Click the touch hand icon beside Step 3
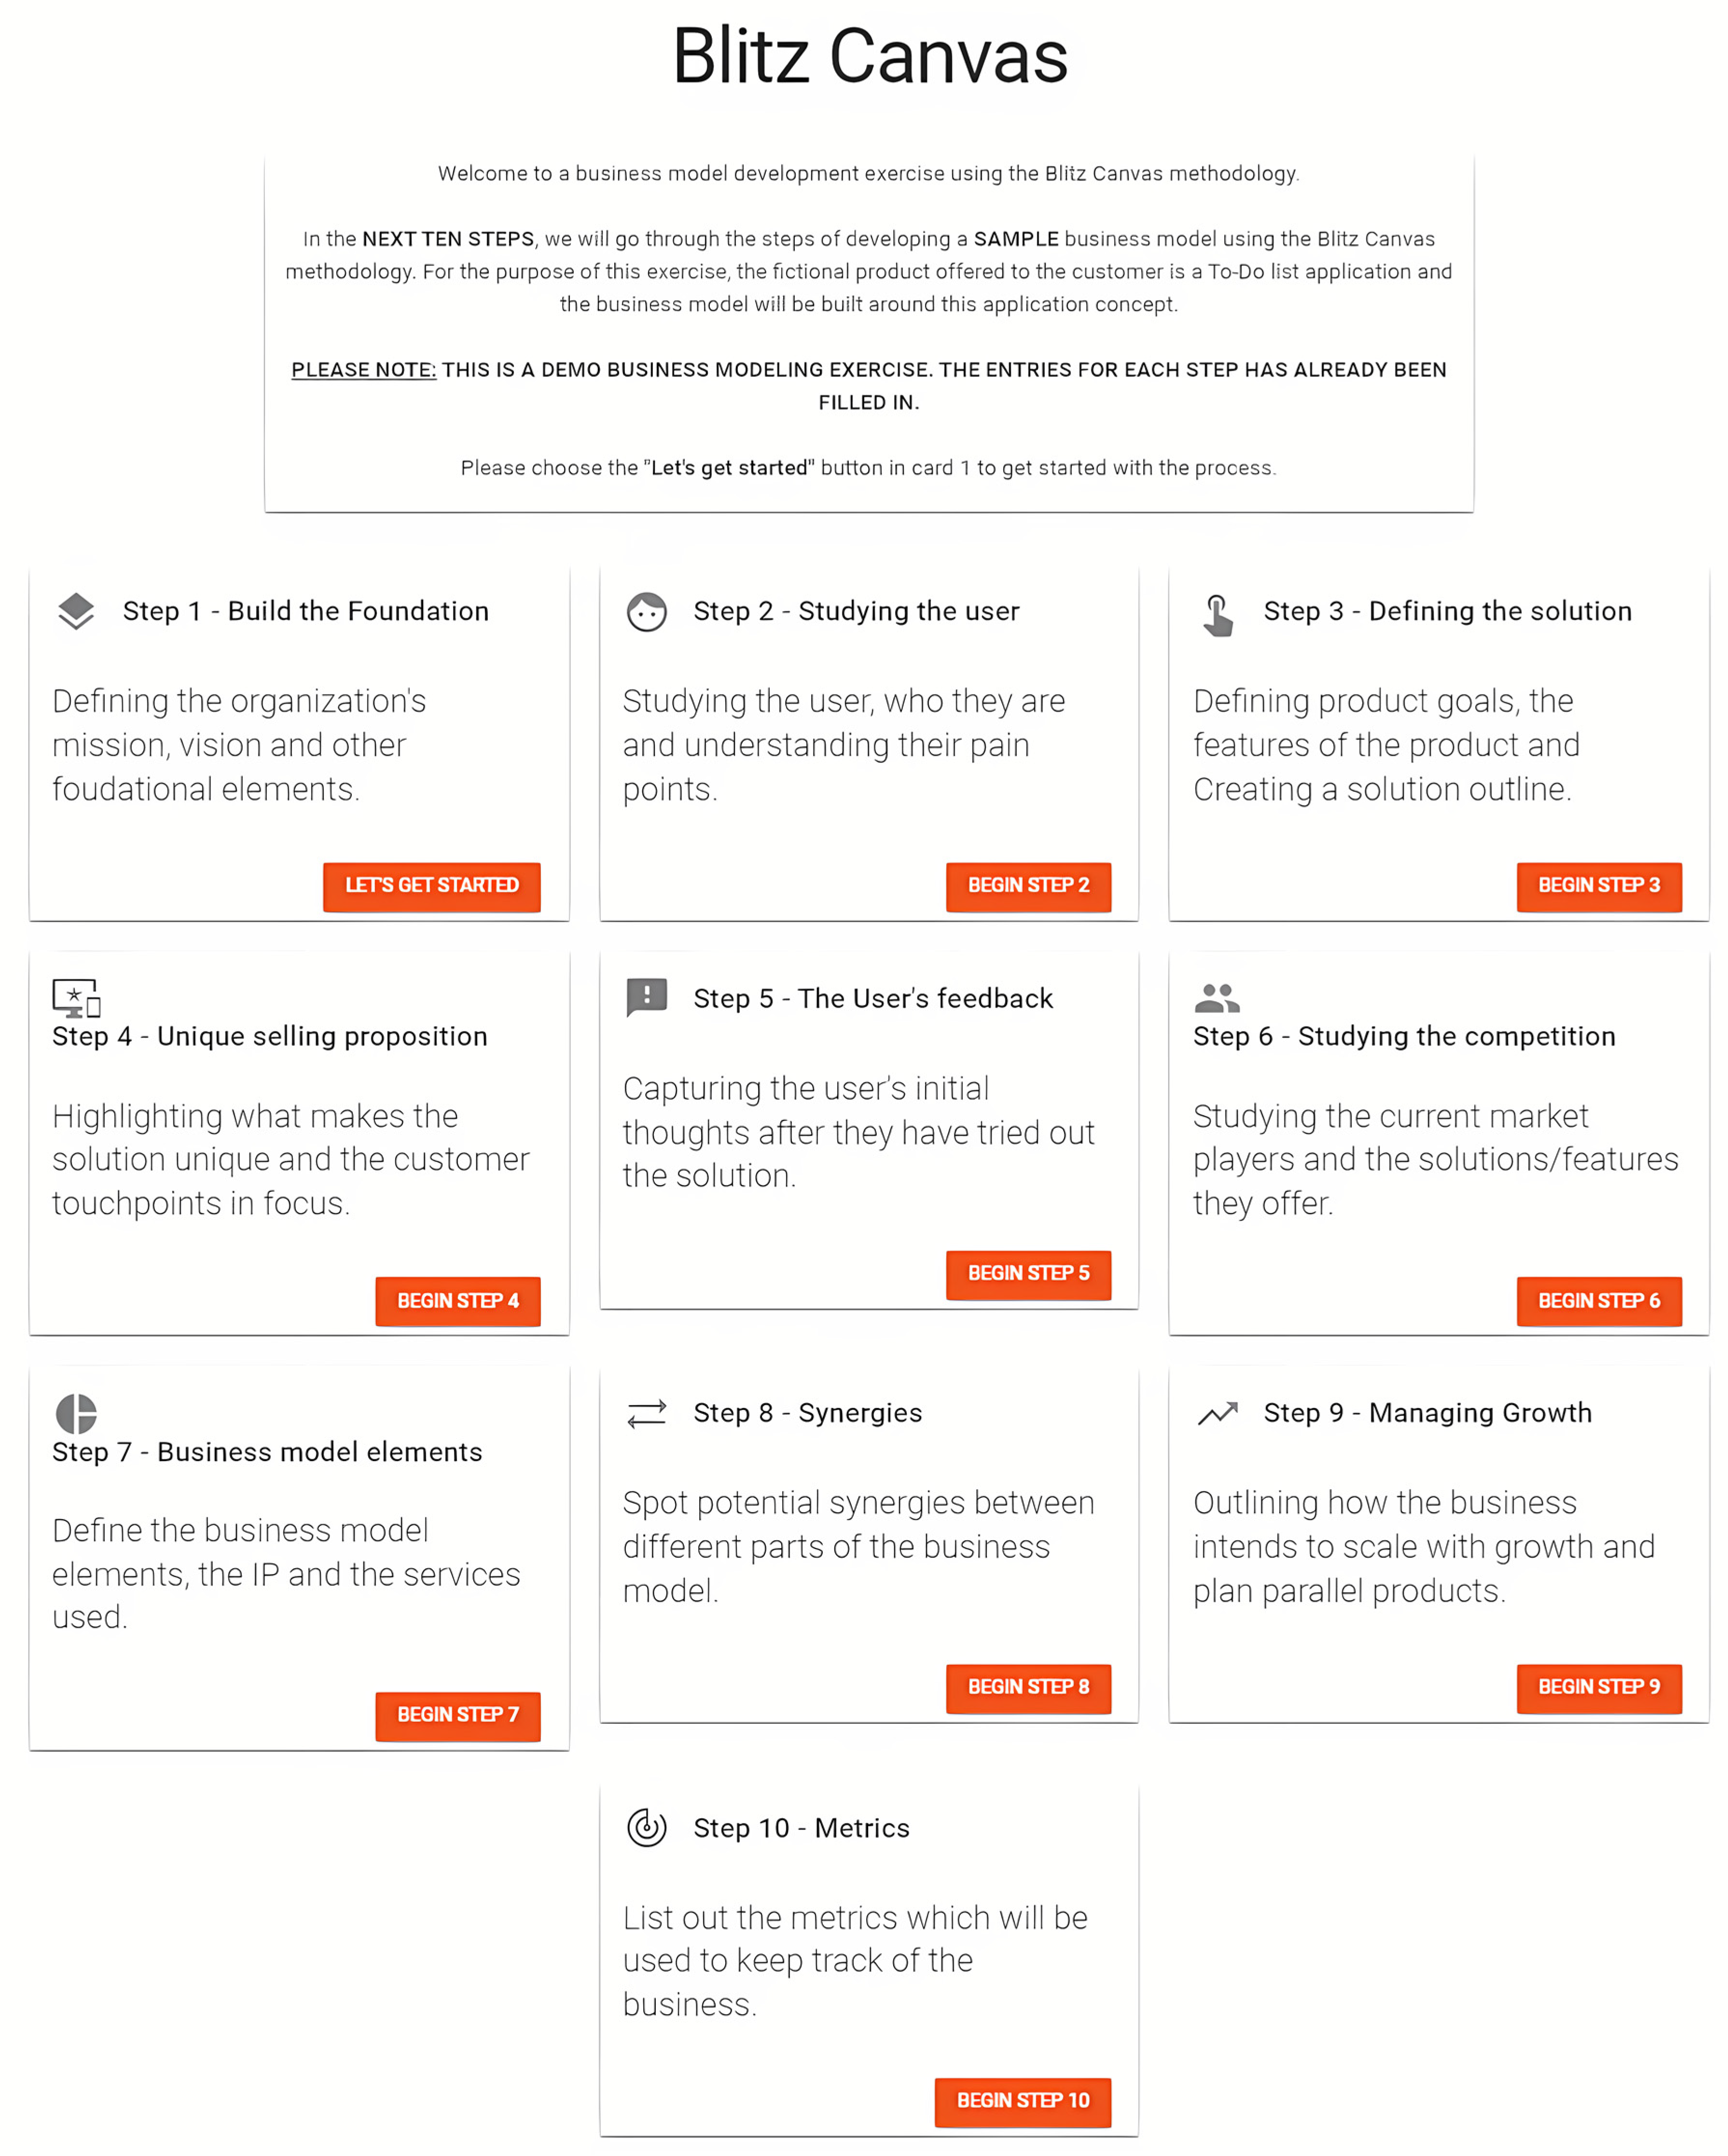1728x2156 pixels. pyautogui.click(x=1217, y=614)
